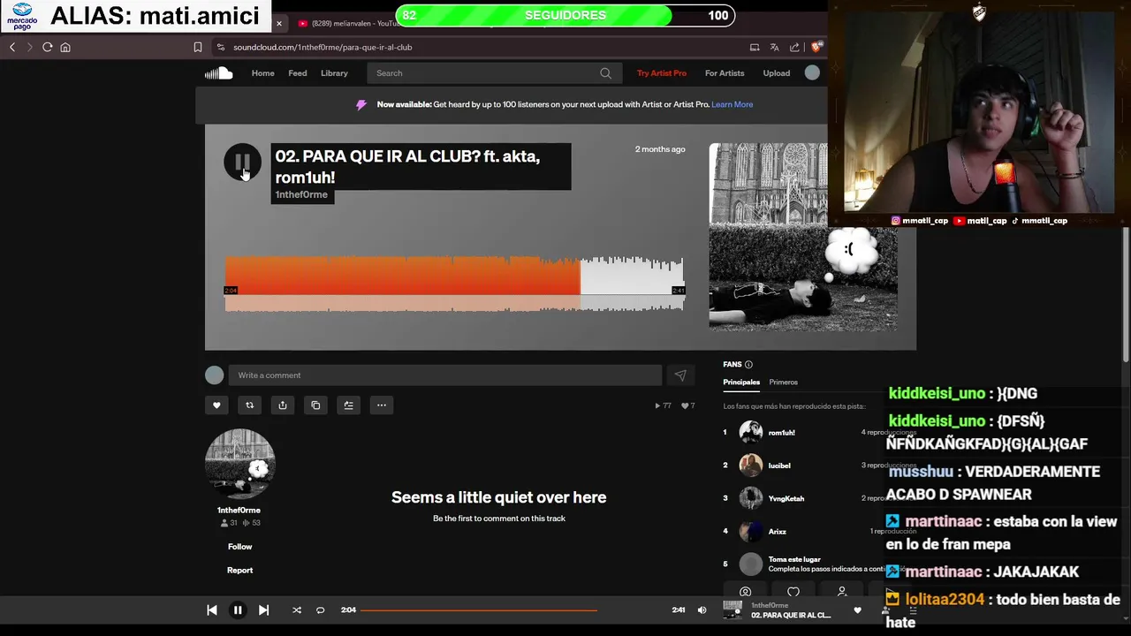Skip to previous track in player bar

coord(212,609)
